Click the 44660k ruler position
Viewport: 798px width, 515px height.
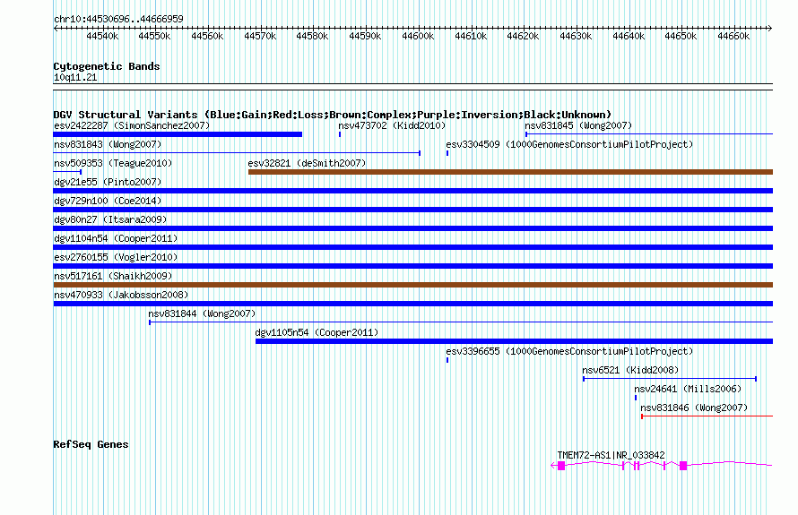pyautogui.click(x=733, y=36)
